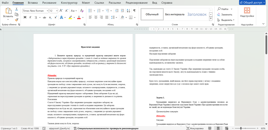Select the Заголовок heading style
268x130 pixels.
(x=197, y=14)
